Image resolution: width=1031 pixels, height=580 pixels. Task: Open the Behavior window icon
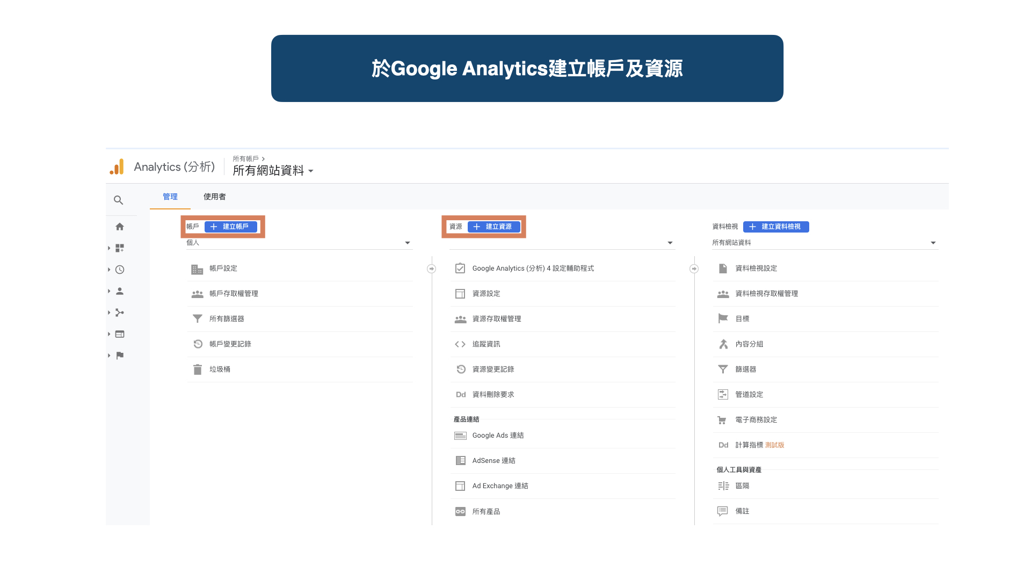[x=120, y=334]
